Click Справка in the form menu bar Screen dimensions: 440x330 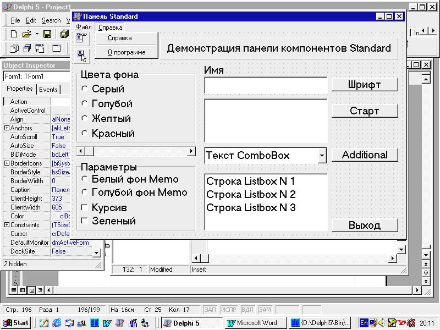click(x=111, y=28)
